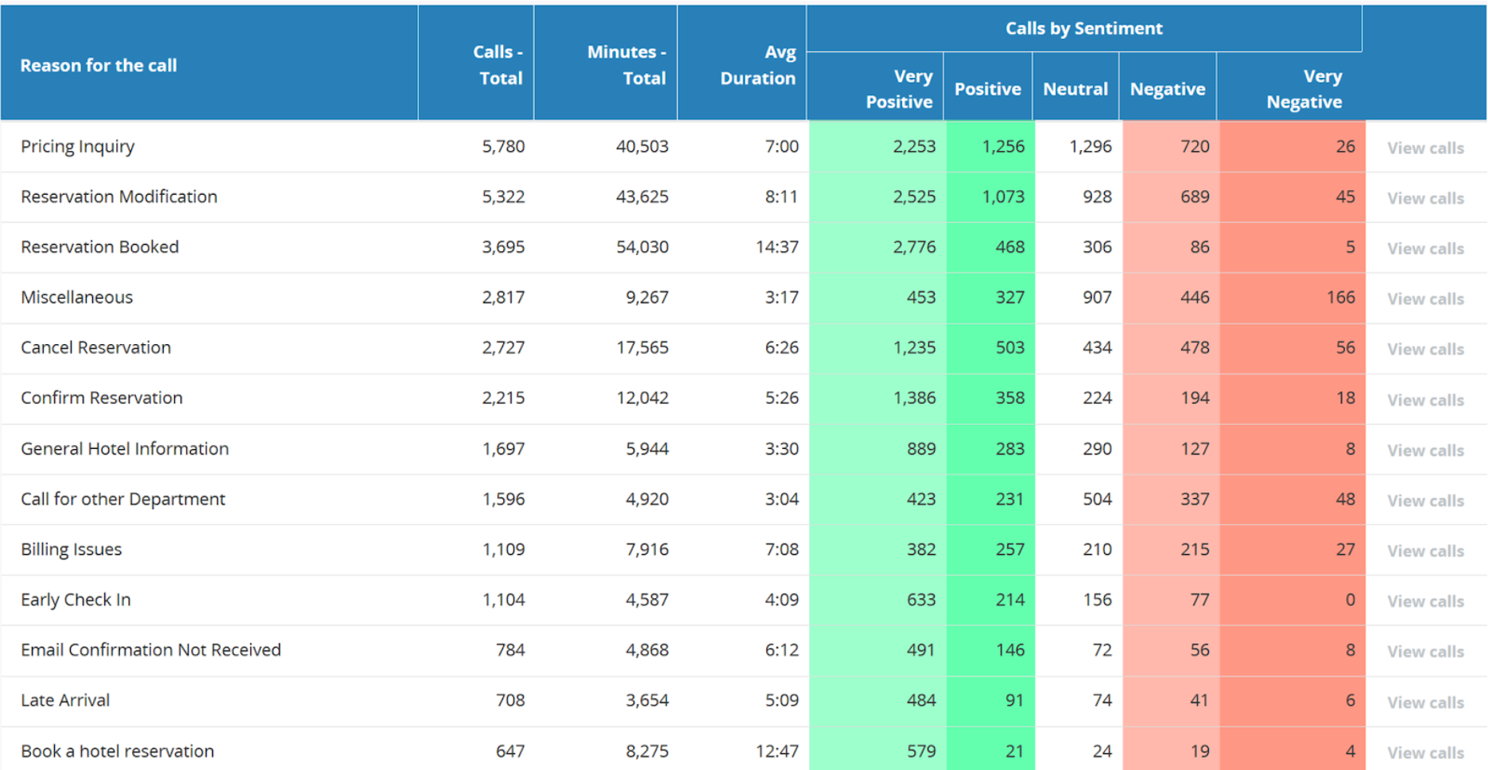This screenshot has width=1488, height=770.
Task: Click average duration value 12:47
Action: (x=777, y=751)
